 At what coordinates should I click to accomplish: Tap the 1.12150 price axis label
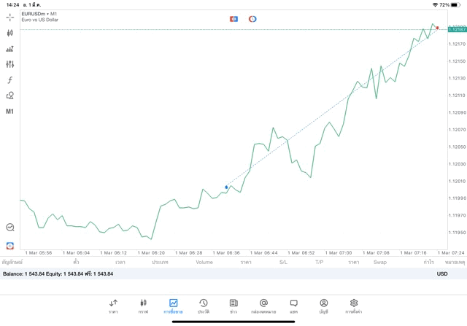(458, 61)
